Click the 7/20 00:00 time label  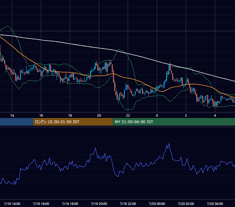[x=157, y=204]
